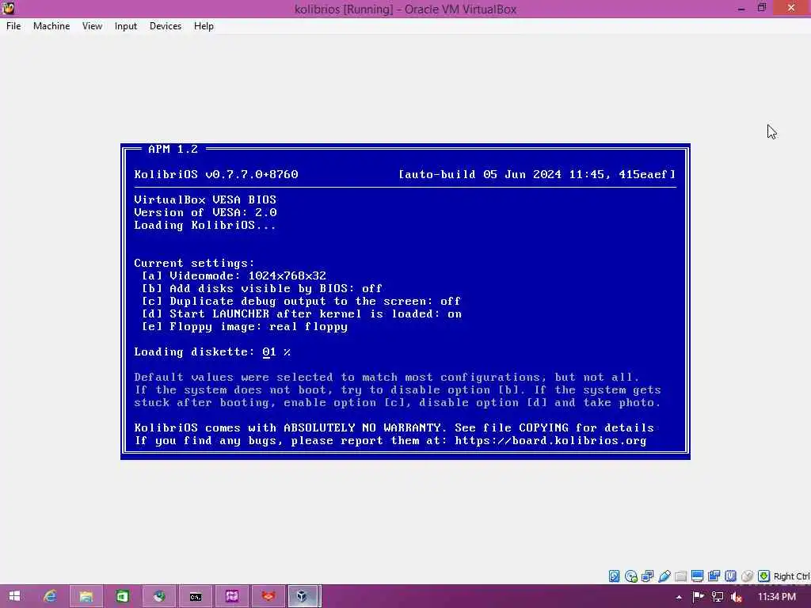Image resolution: width=811 pixels, height=608 pixels.
Task: Click the 'APM 1.2' frame label
Action: click(x=173, y=149)
